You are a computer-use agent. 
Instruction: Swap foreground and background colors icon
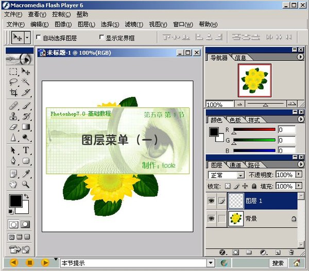tap(26, 196)
